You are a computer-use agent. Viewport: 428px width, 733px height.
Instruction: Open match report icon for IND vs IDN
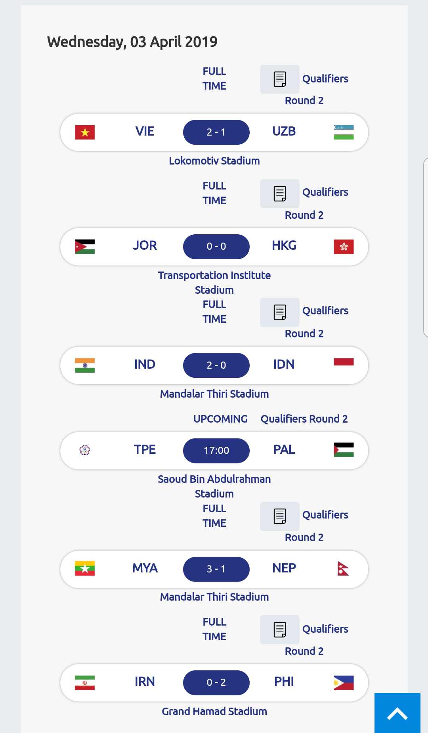click(x=280, y=312)
